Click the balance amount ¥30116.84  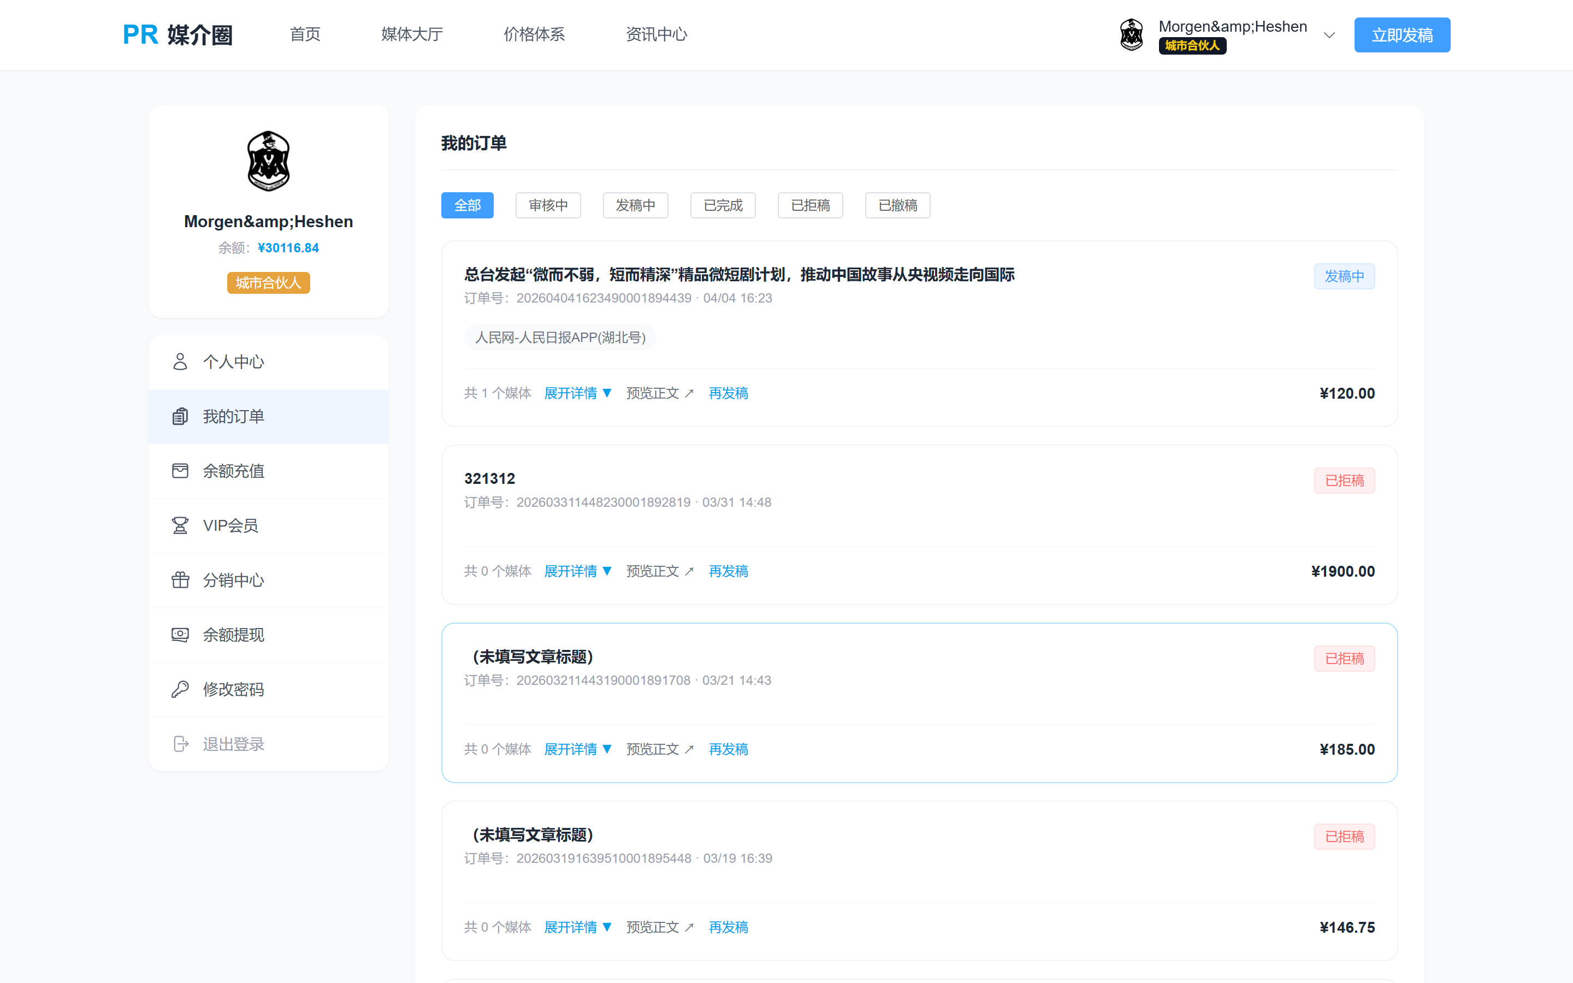click(288, 248)
